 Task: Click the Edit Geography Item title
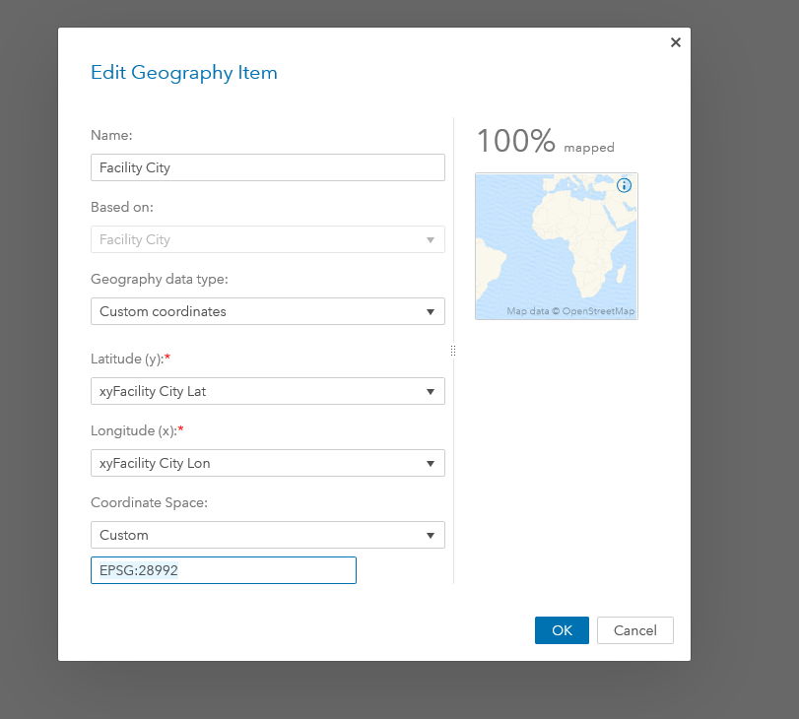click(184, 72)
